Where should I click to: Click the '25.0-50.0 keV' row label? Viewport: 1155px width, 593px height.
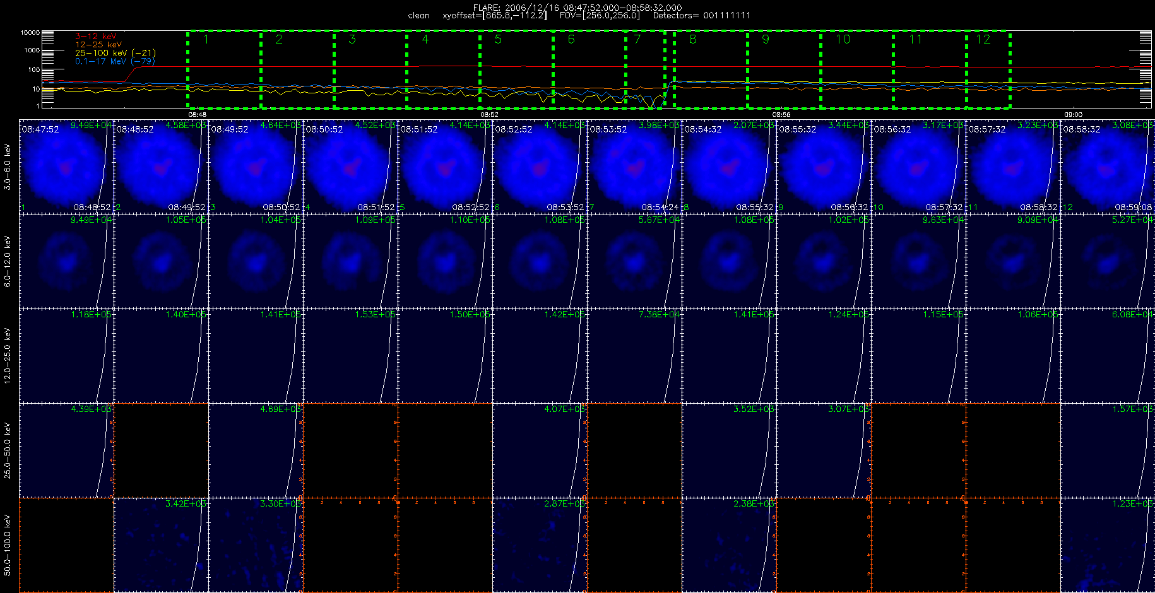click(x=8, y=450)
